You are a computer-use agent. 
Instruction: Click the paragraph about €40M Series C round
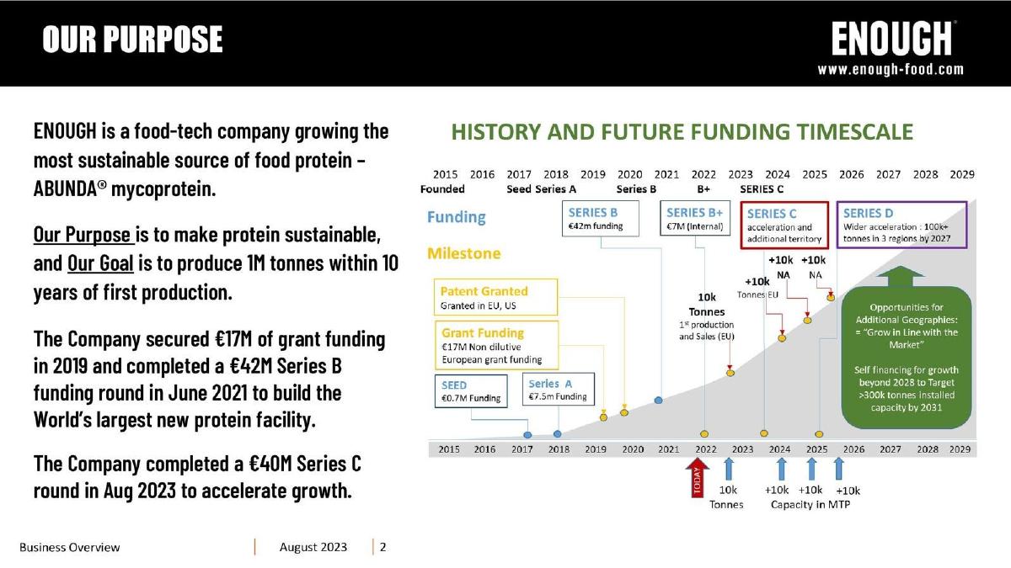point(198,477)
